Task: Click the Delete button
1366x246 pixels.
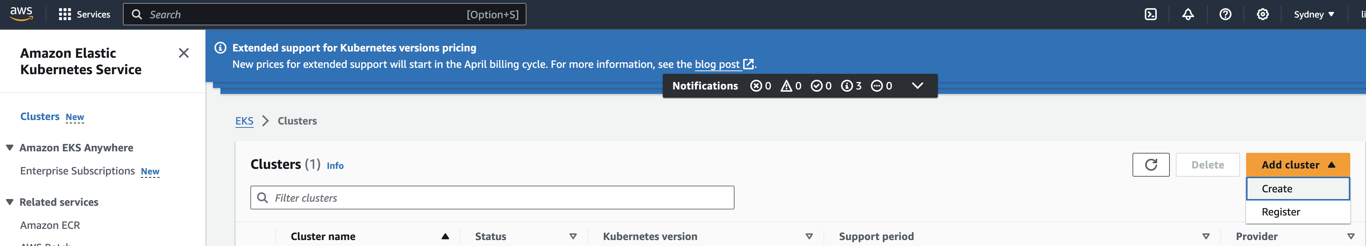Action: pos(1208,164)
